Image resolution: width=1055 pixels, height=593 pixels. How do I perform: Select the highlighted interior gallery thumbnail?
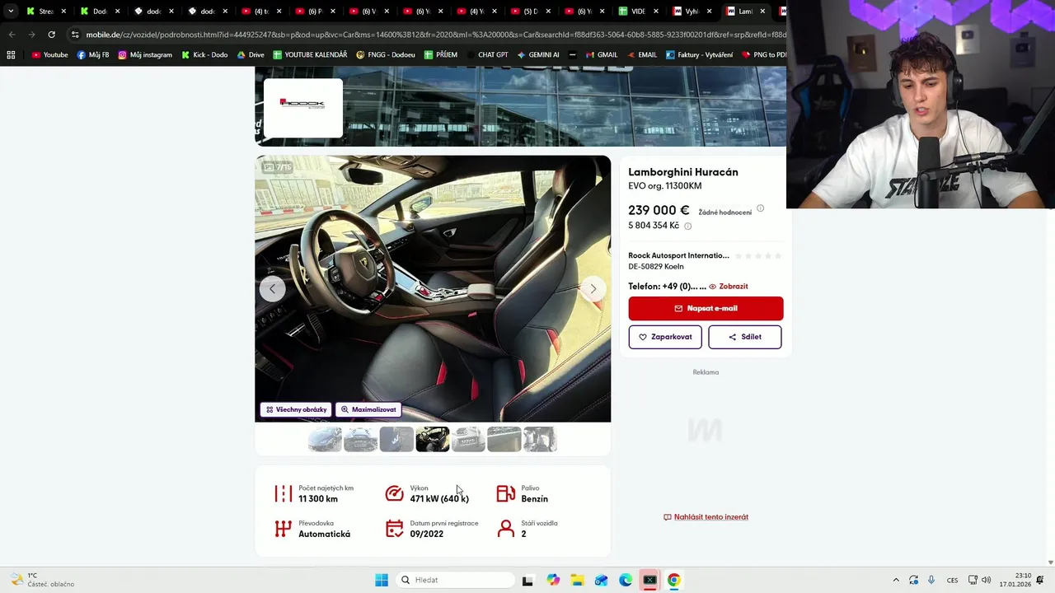tap(433, 439)
